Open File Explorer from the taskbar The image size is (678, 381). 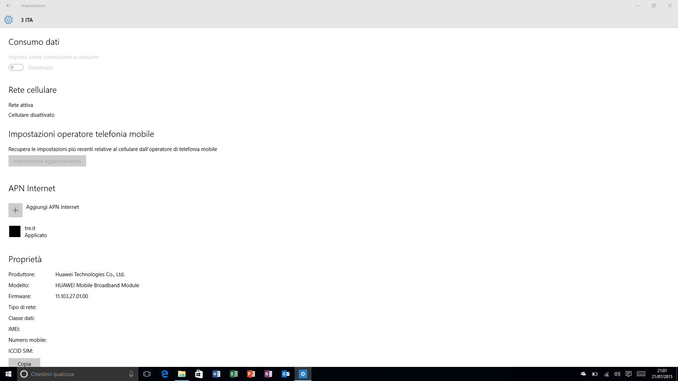(182, 374)
